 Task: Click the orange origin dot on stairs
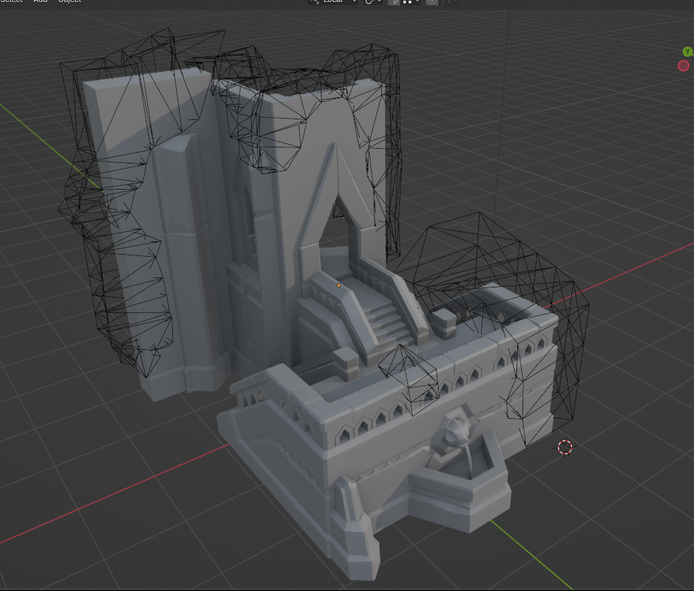tap(339, 285)
